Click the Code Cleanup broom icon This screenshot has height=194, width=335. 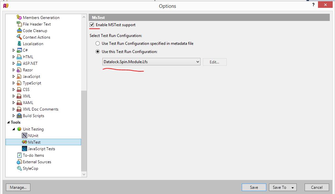coord(19,30)
